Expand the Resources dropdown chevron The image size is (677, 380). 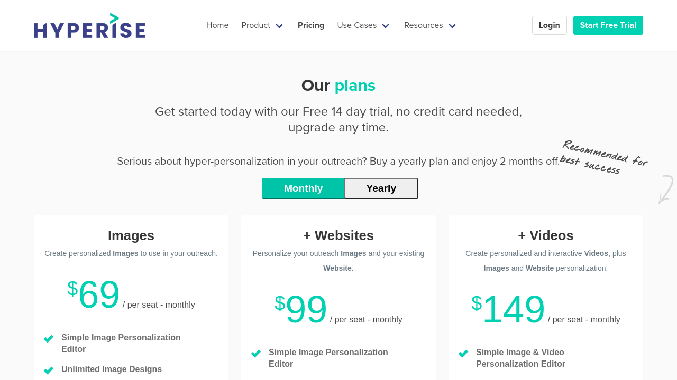click(452, 26)
